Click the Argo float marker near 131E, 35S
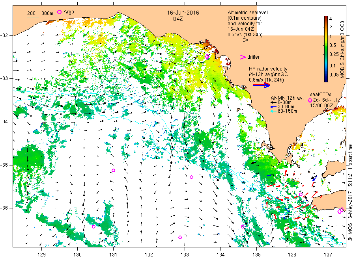355x260 pixels. click(114, 171)
